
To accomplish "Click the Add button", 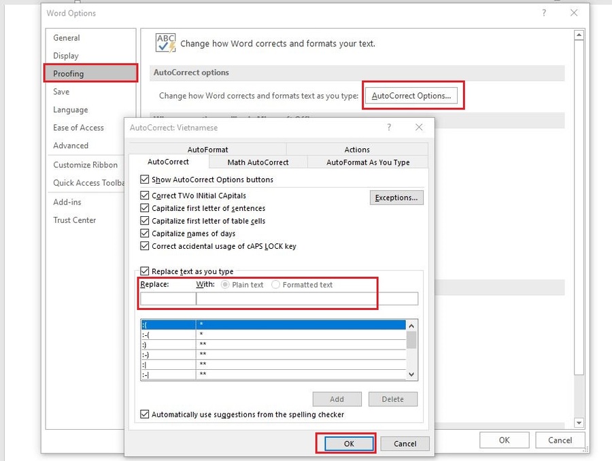I will [x=337, y=399].
